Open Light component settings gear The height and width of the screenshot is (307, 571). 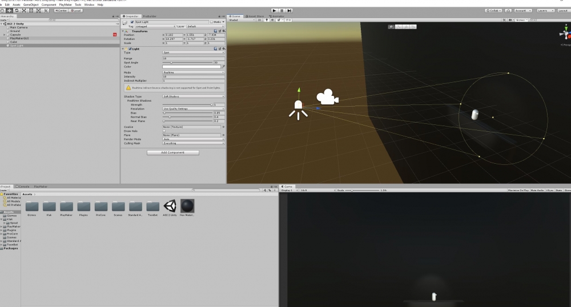click(223, 49)
